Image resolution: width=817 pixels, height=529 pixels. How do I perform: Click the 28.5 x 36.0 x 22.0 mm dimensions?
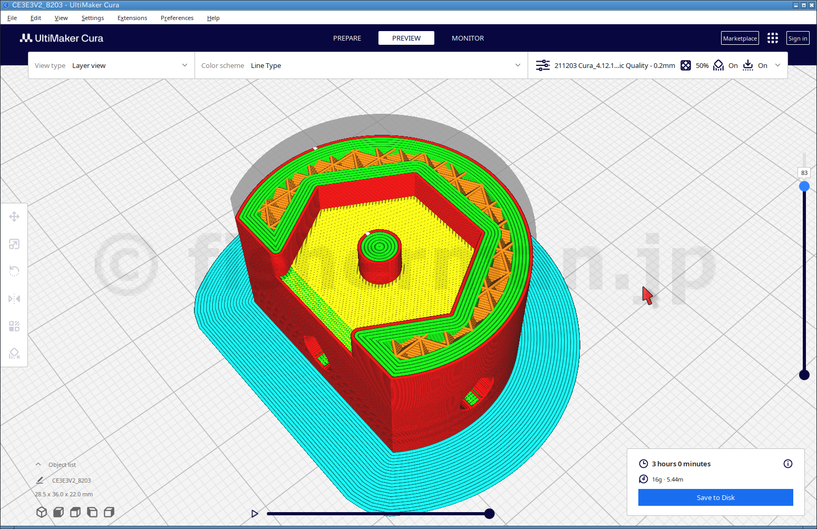[64, 494]
